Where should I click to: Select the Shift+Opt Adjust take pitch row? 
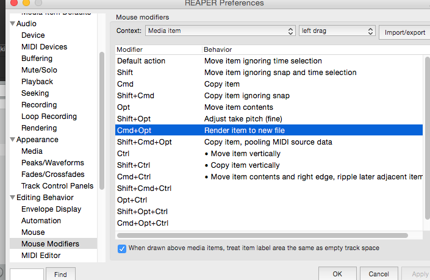pos(268,119)
